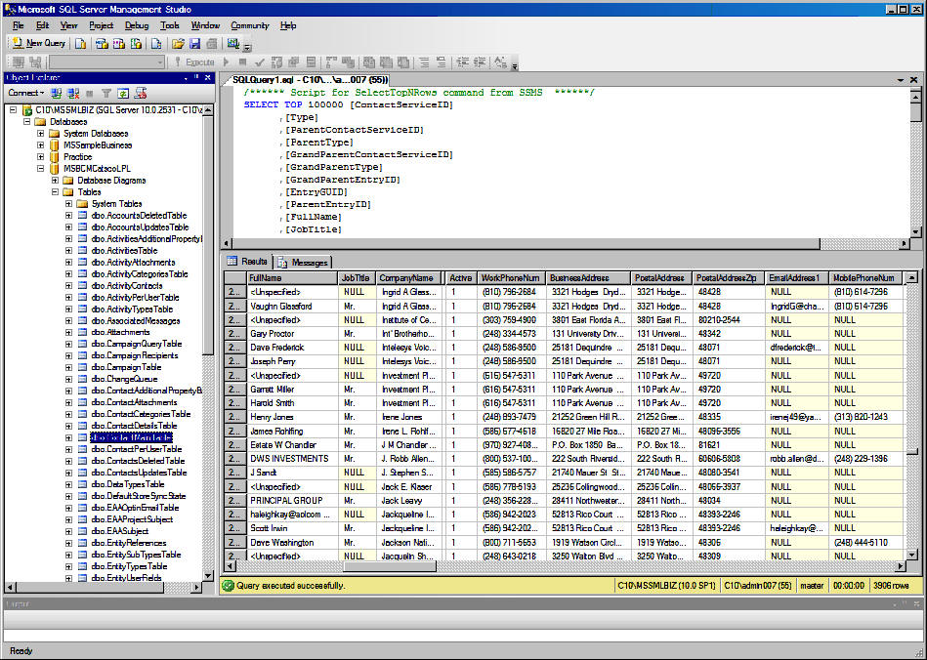This screenshot has width=927, height=660.
Task: Open the Connect dropdown in Object Explorer
Action: 25,93
